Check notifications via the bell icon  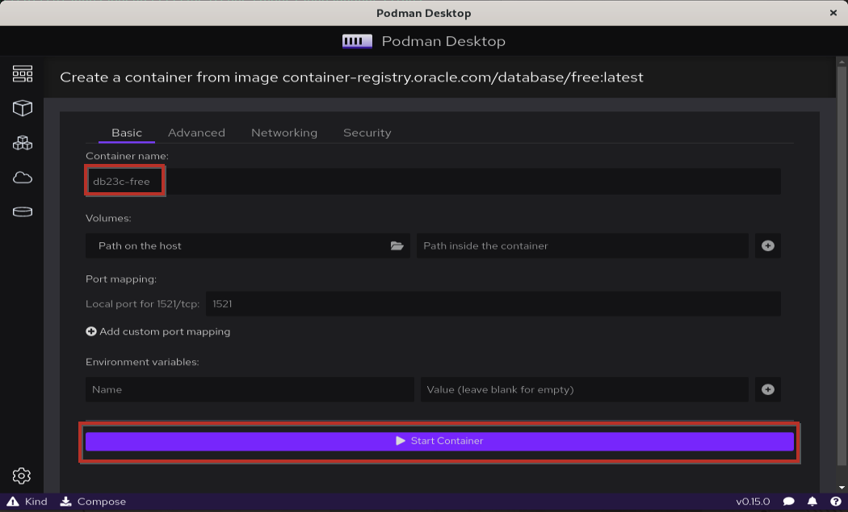[812, 502]
